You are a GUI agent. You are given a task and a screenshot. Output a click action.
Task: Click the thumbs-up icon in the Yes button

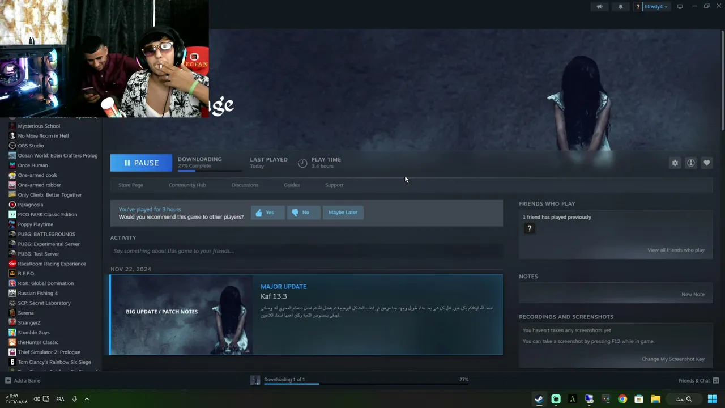[259, 212]
